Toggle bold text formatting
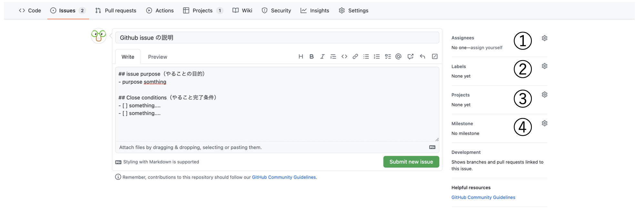 [x=311, y=57]
